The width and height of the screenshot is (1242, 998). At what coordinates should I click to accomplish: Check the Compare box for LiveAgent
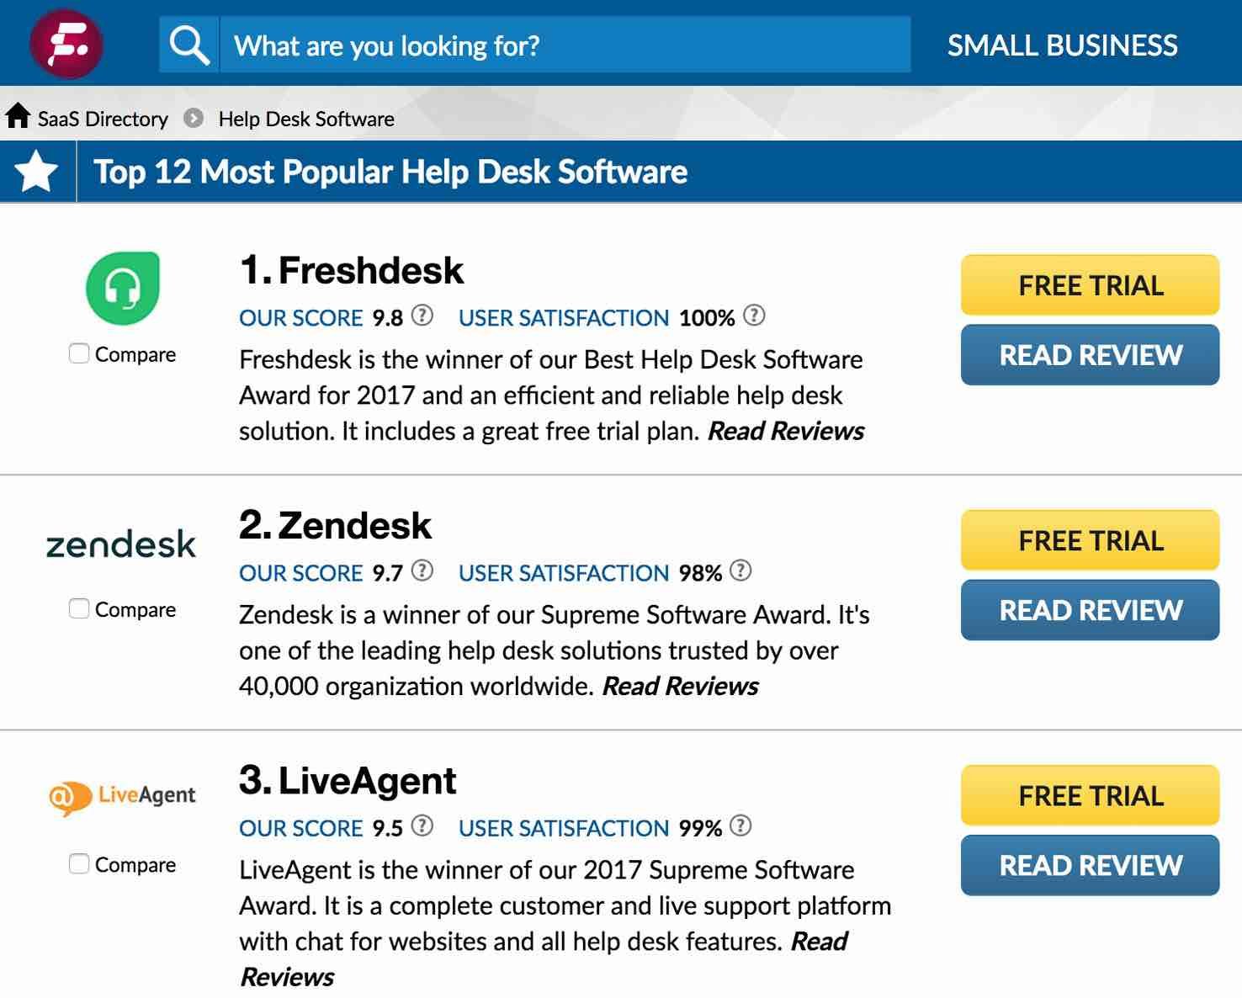click(79, 863)
